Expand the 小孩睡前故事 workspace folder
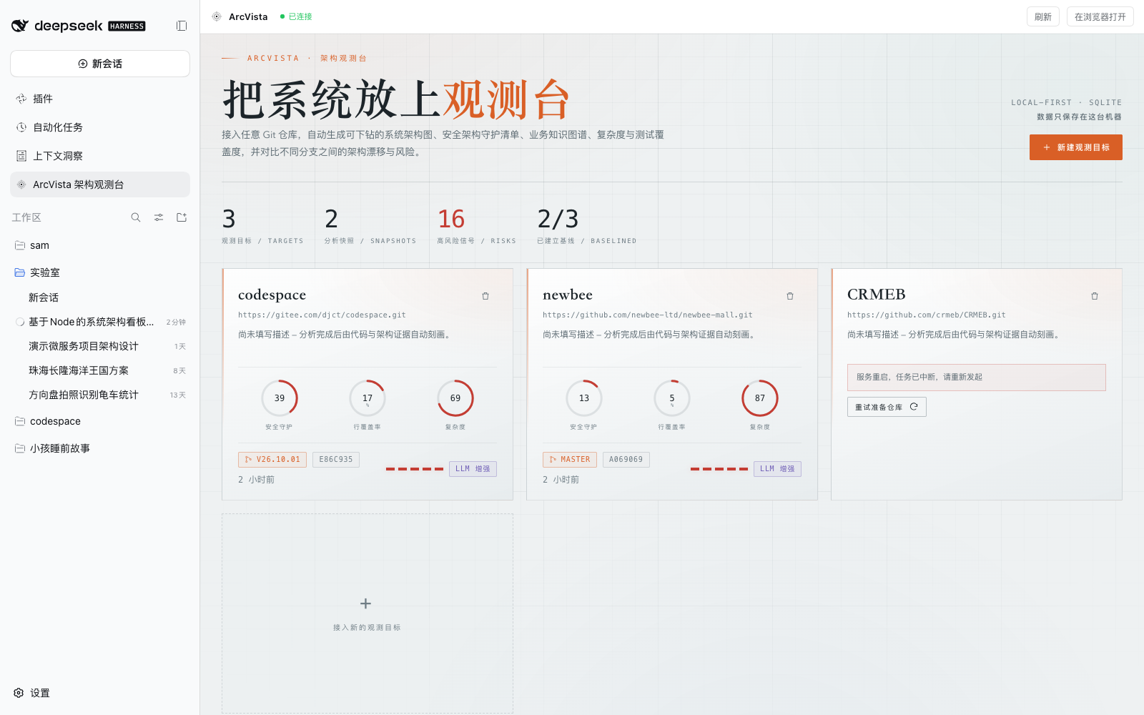This screenshot has height=715, width=1144. (x=100, y=448)
